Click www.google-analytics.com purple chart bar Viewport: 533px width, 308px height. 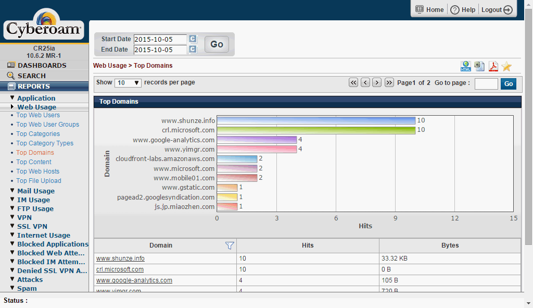pos(257,140)
